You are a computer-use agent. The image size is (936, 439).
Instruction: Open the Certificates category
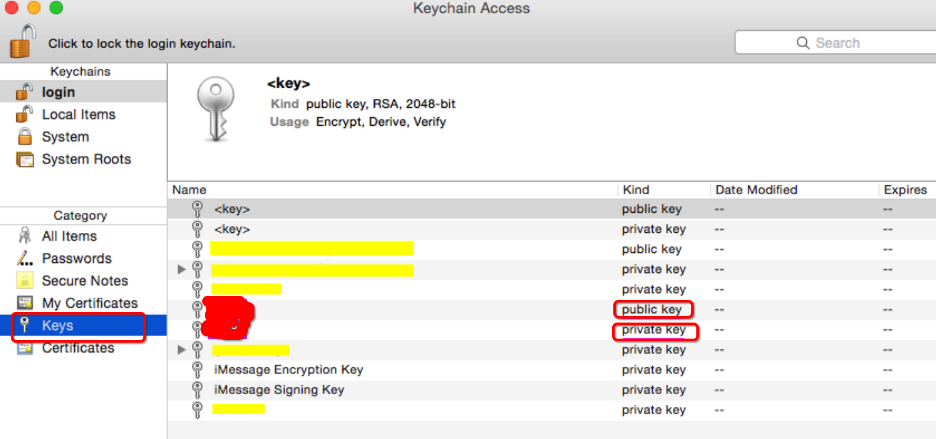click(x=78, y=348)
